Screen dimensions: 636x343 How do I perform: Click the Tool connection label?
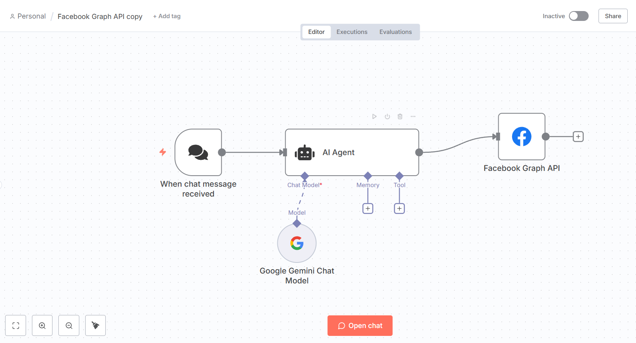click(399, 185)
